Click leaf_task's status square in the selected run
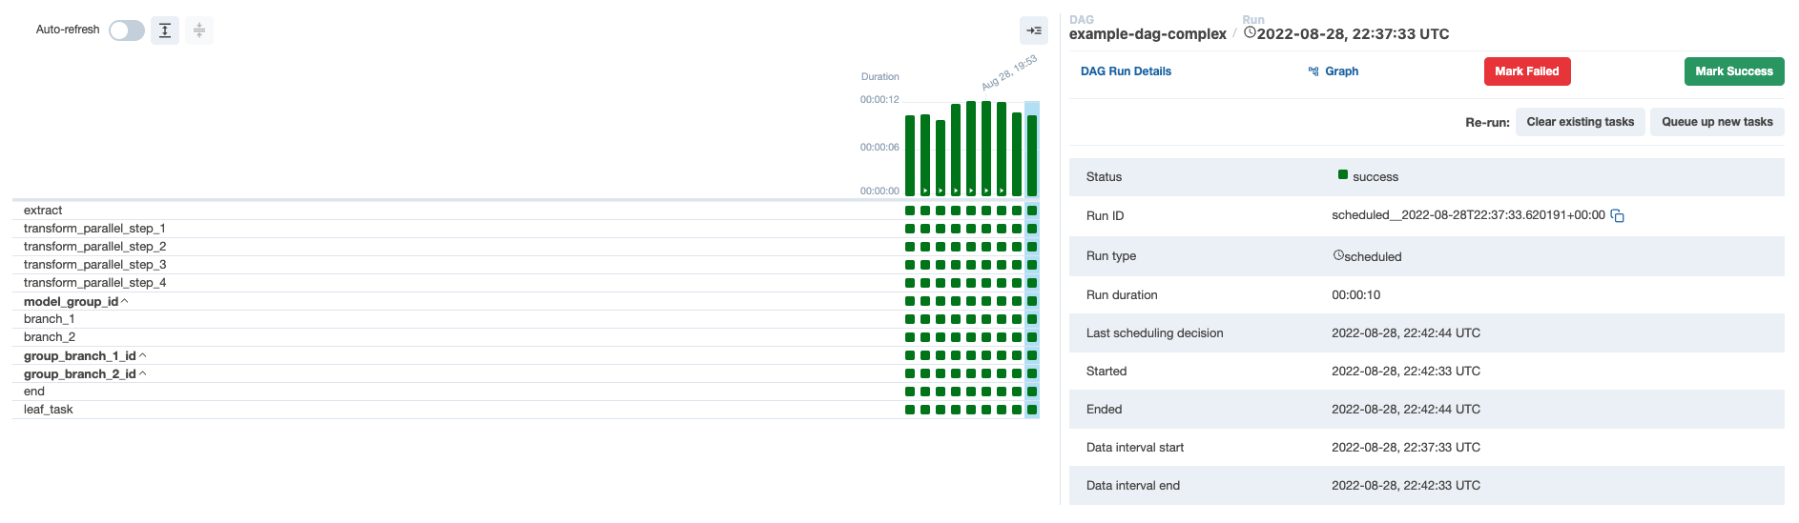 (1032, 410)
